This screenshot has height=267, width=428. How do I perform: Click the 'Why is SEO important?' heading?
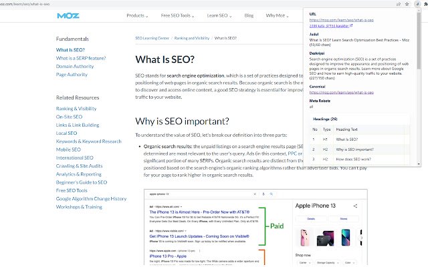coord(182,121)
